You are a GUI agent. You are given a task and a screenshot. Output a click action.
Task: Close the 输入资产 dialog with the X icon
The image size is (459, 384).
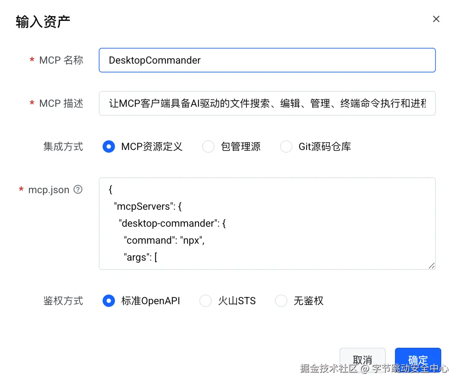tap(436, 19)
